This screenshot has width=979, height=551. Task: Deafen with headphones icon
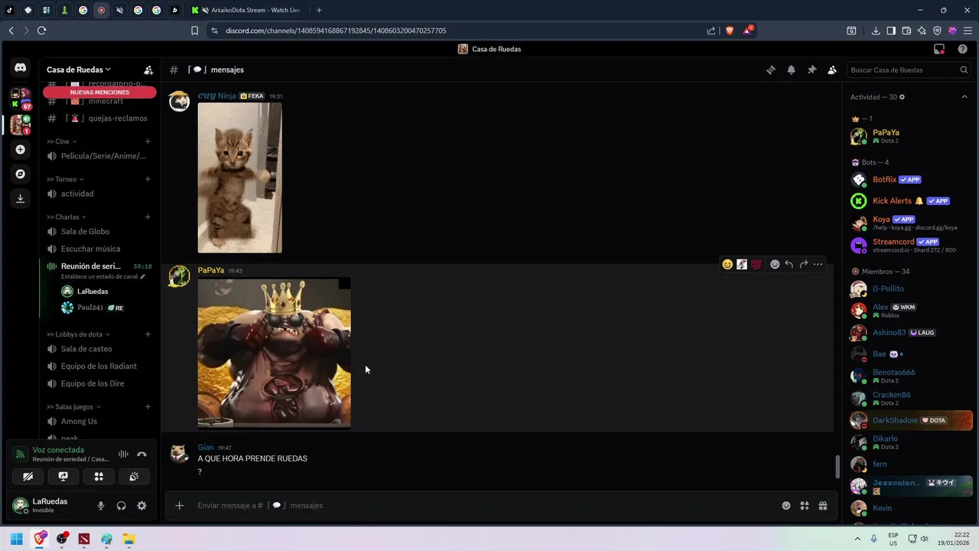tap(121, 506)
